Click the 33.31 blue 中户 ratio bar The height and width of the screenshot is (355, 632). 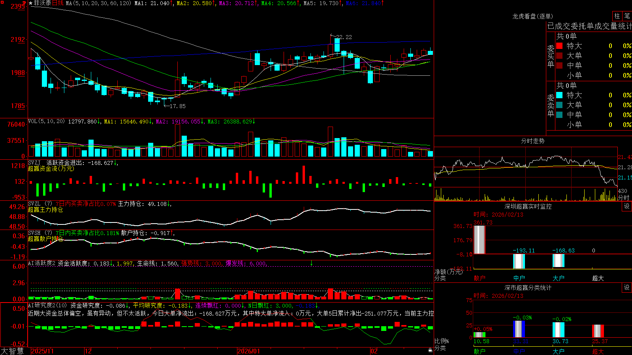click(x=519, y=329)
